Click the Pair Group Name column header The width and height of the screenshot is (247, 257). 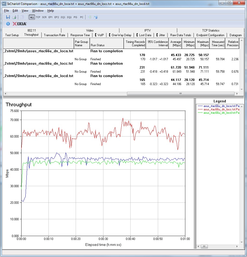[x=82, y=43]
